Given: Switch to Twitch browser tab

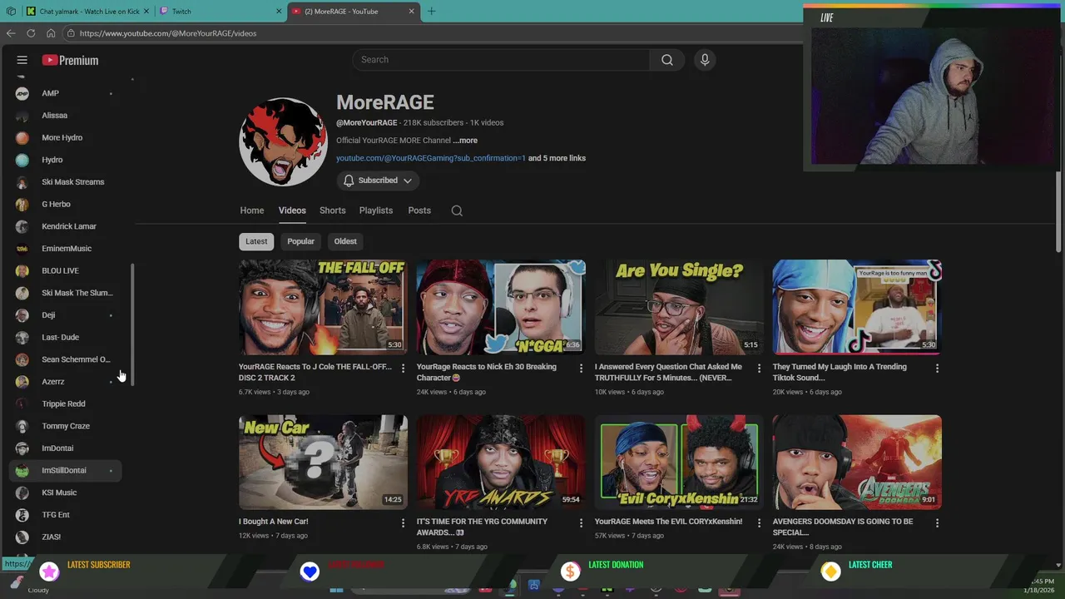Looking at the screenshot, I should tap(220, 12).
